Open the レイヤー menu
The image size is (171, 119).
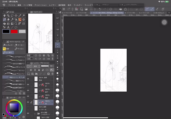(52, 5)
